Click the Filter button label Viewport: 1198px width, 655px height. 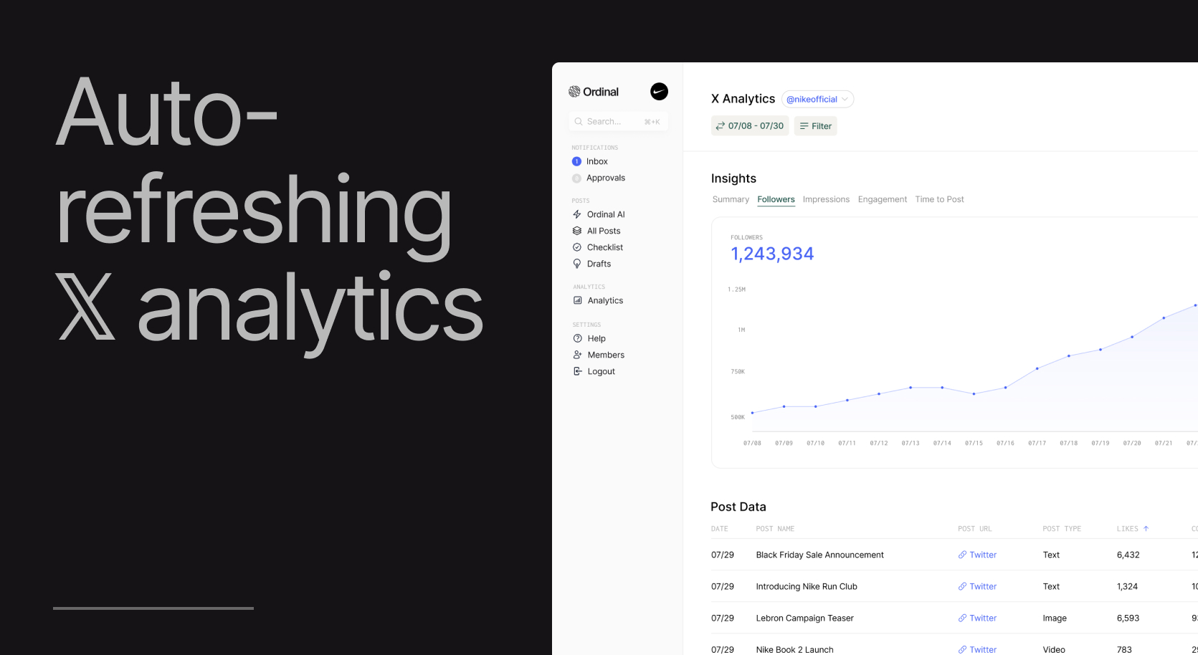(822, 126)
